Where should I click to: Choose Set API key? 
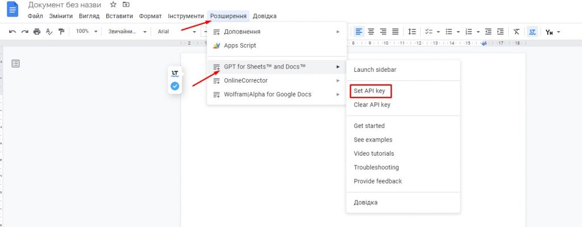[x=403, y=91]
